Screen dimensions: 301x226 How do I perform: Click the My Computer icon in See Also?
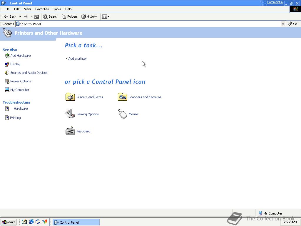7,90
